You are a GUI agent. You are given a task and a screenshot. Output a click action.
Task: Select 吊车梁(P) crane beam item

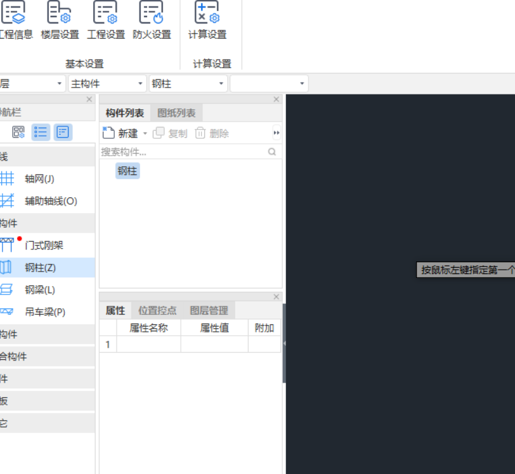48,312
